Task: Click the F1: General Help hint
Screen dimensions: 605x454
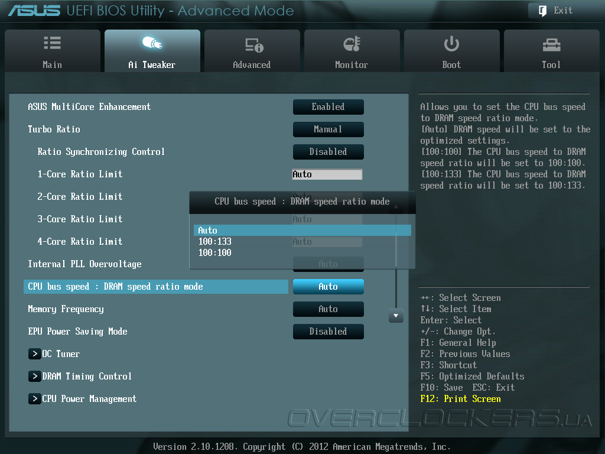Action: point(458,342)
